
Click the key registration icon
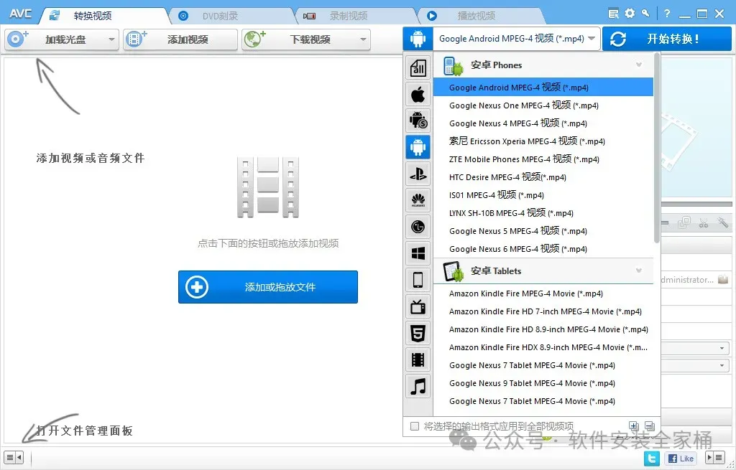(x=646, y=13)
